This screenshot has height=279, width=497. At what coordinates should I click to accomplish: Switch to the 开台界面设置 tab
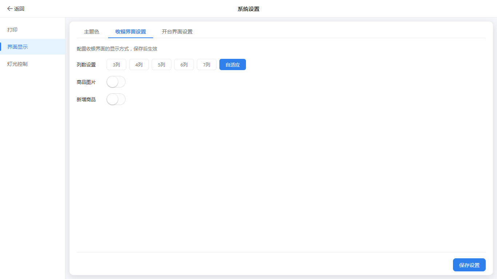click(177, 32)
